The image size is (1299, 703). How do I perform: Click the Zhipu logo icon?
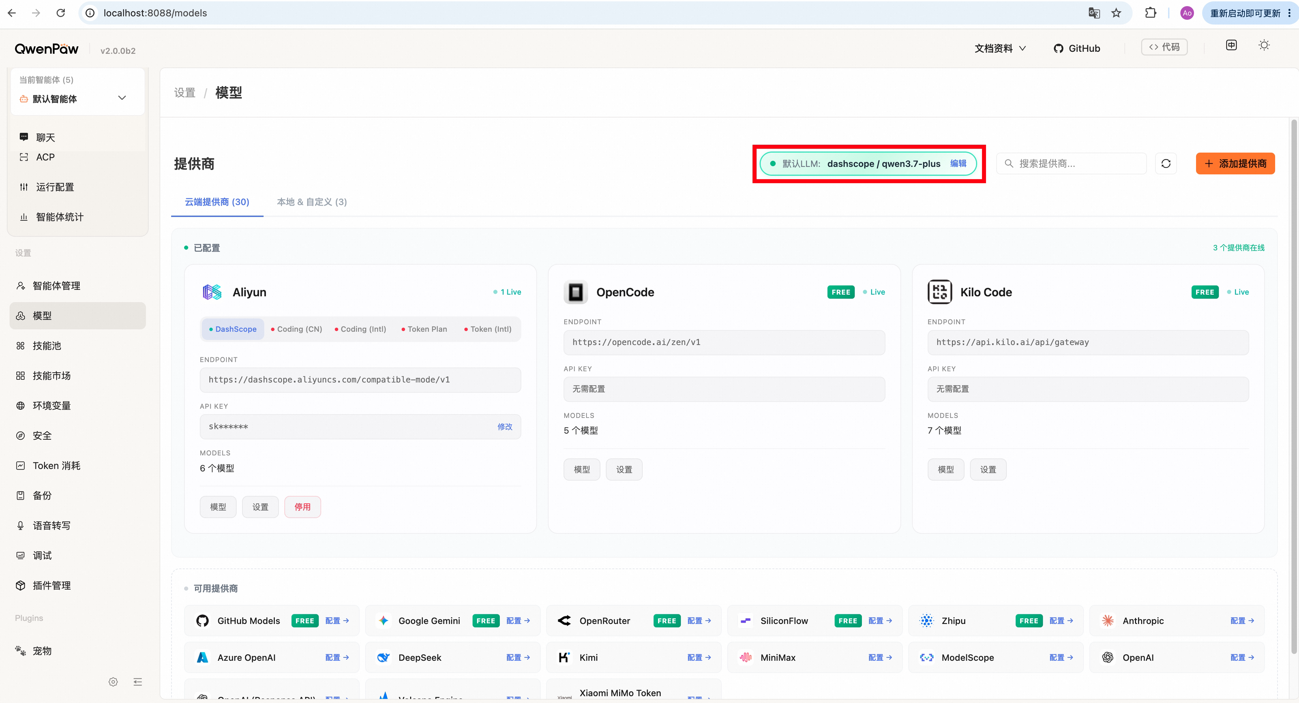(x=927, y=621)
